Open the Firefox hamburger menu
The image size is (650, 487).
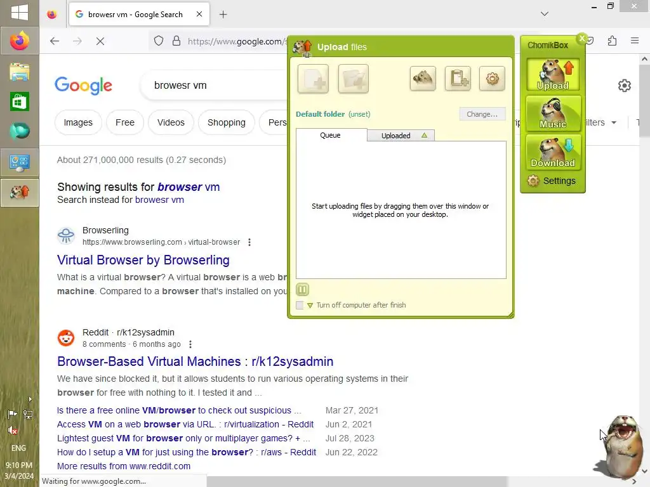point(635,41)
